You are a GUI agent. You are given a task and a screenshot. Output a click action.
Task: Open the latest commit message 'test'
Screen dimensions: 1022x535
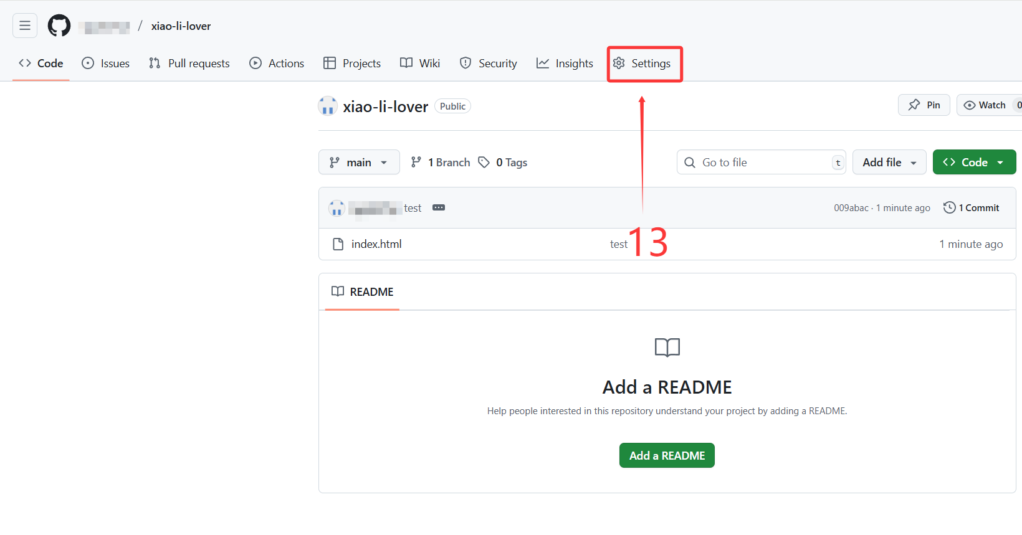coord(413,208)
